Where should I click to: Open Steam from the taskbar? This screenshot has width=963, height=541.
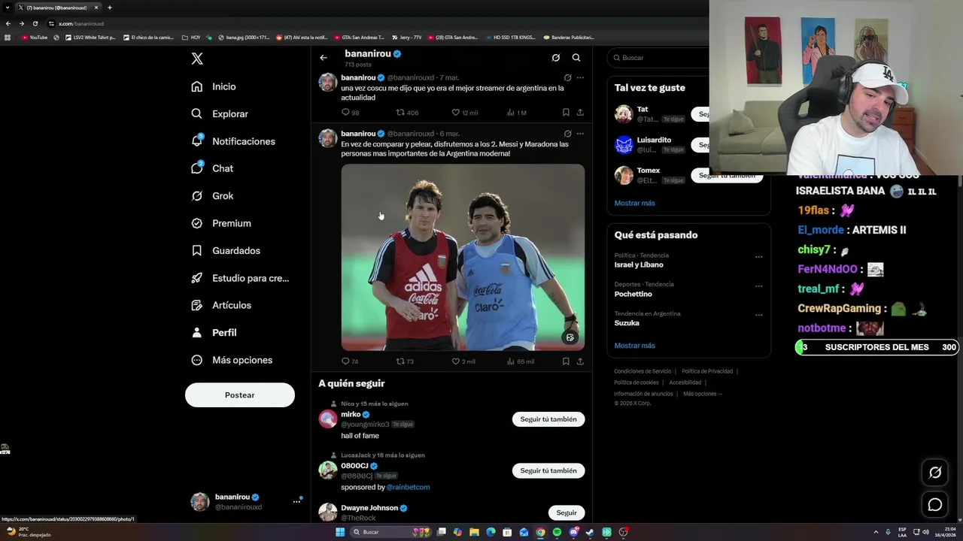tap(590, 532)
